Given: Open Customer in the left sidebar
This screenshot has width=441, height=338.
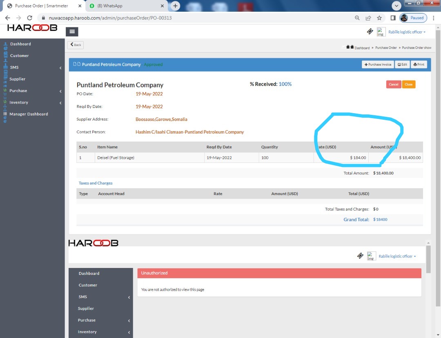Looking at the screenshot, I should tap(20, 56).
